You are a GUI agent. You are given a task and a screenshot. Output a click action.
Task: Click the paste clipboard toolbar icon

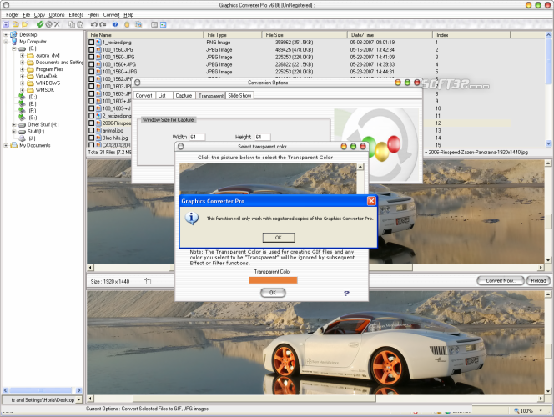[x=80, y=24]
